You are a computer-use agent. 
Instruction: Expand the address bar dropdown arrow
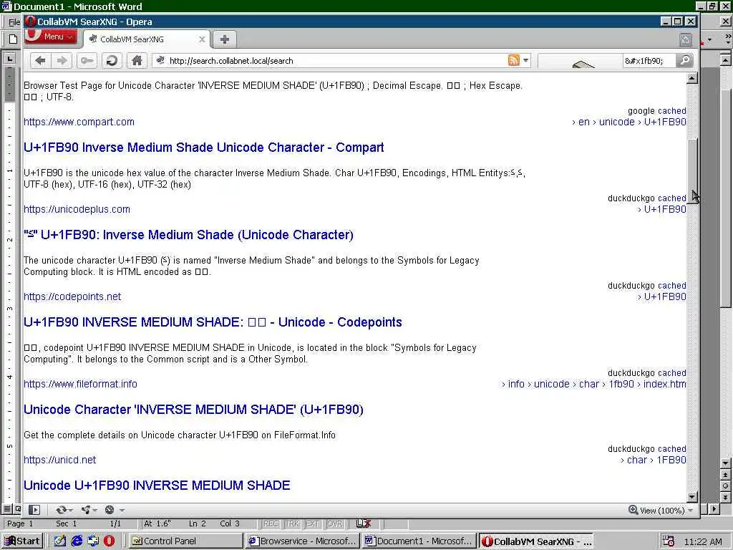pyautogui.click(x=526, y=60)
